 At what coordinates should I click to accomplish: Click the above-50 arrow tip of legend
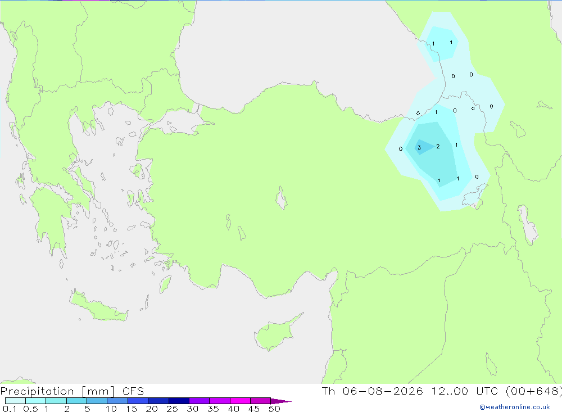tap(280, 401)
